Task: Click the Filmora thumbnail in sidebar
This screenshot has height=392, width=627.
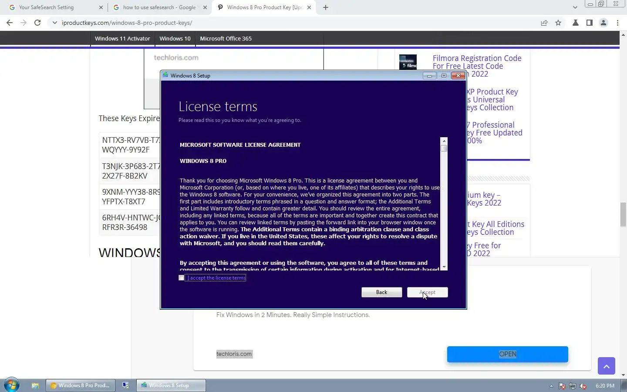Action: pos(408,62)
